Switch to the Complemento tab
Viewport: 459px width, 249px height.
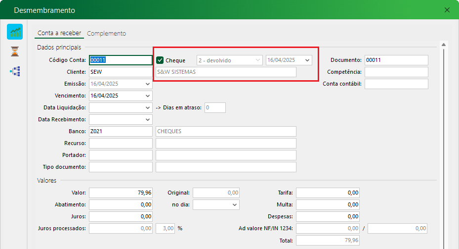pos(106,34)
